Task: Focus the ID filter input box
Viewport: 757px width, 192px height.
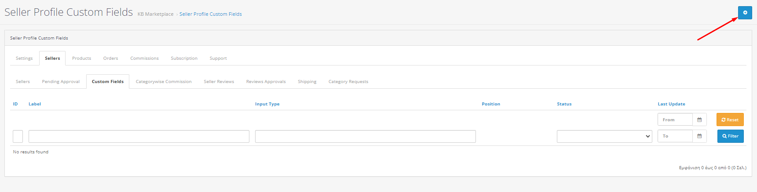Action: click(18, 136)
